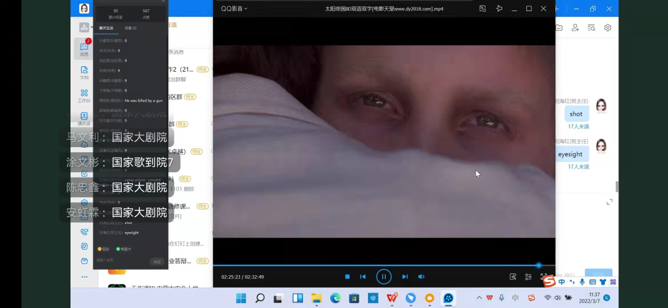Open 17人未读 under the shot message
Screen dimensions: 668x308
pyautogui.click(x=578, y=127)
